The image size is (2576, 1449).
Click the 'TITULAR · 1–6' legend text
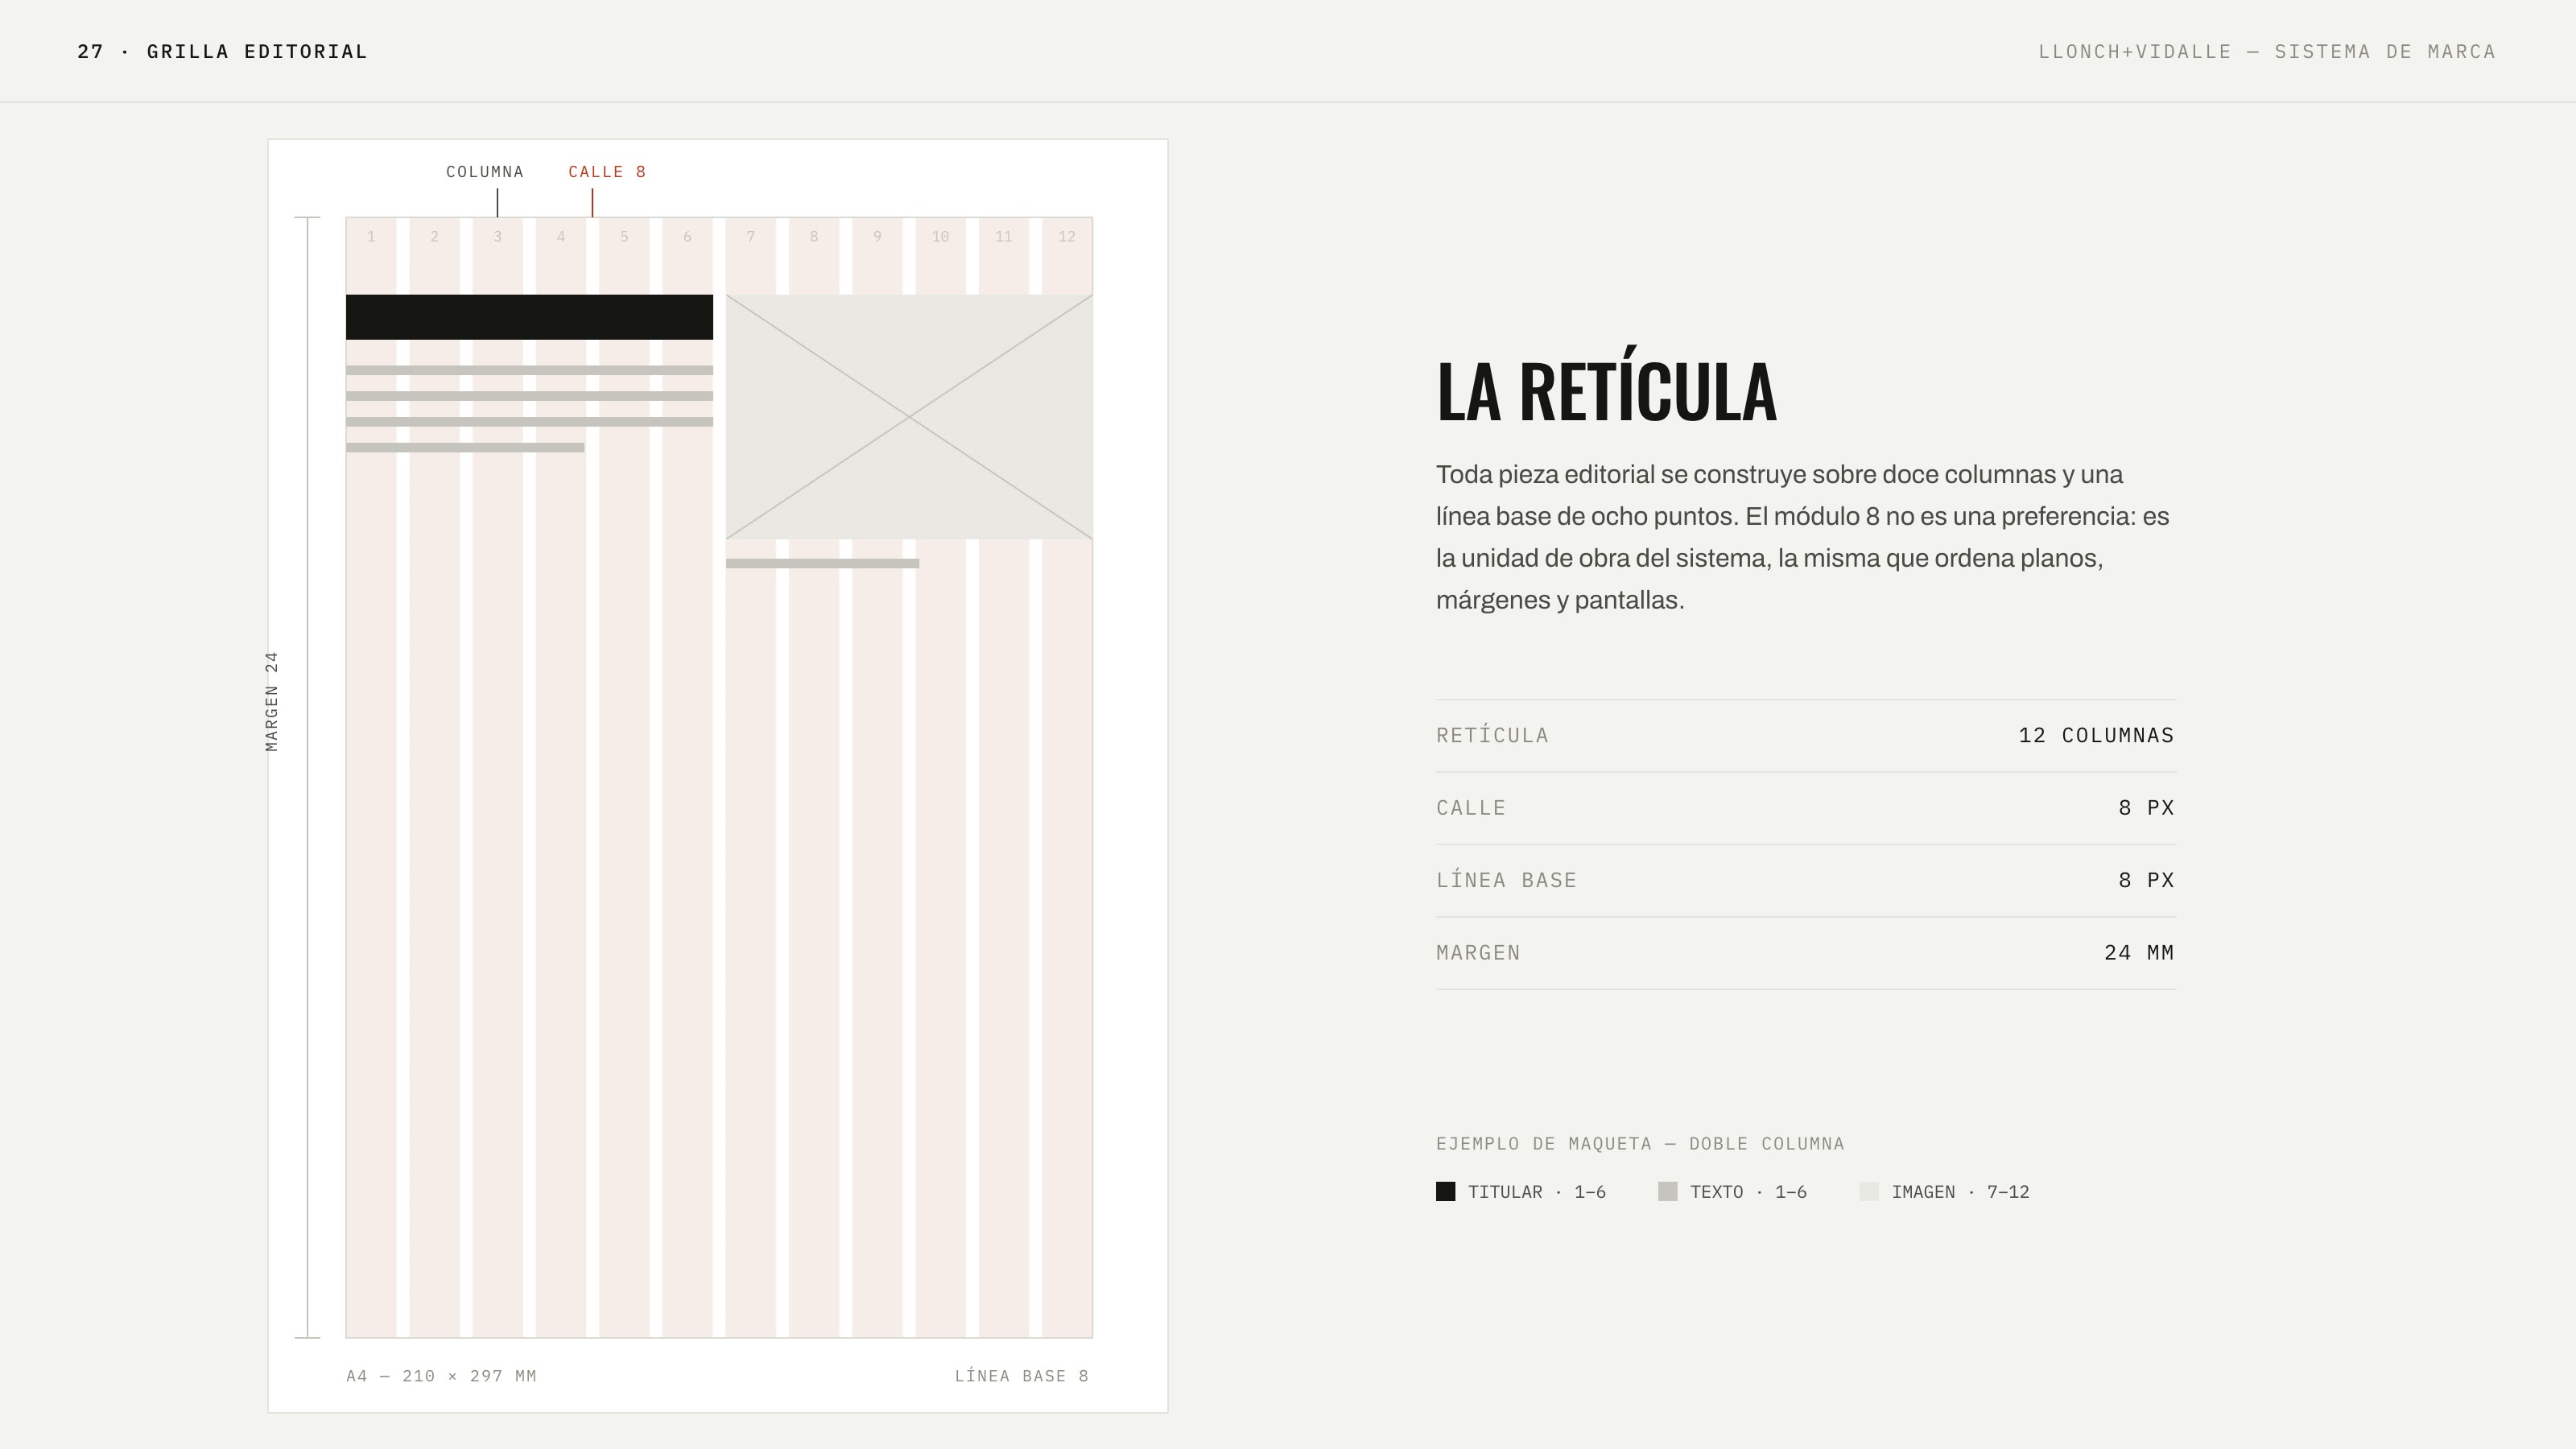pos(1536,1192)
